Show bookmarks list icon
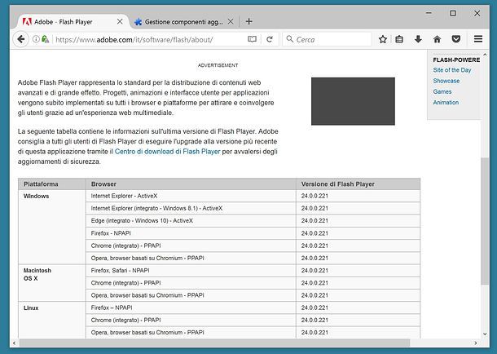Image resolution: width=497 pixels, height=354 pixels. tap(400, 38)
